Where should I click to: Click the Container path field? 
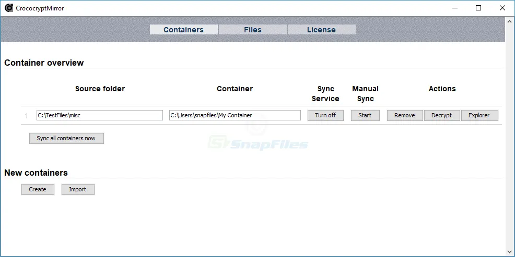[235, 115]
